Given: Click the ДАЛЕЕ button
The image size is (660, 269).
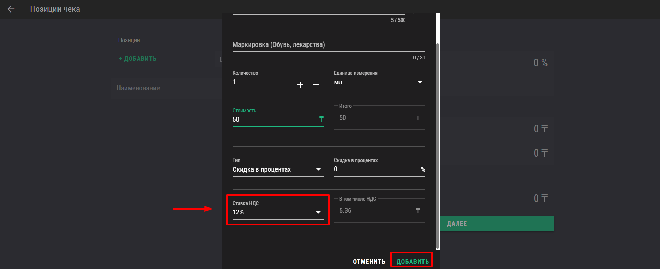Looking at the screenshot, I should point(497,224).
